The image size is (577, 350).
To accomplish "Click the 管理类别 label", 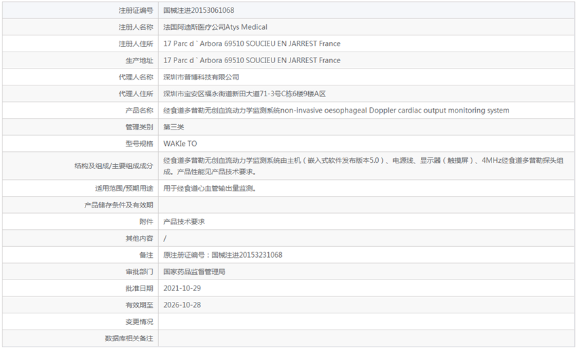I will pyautogui.click(x=139, y=128).
